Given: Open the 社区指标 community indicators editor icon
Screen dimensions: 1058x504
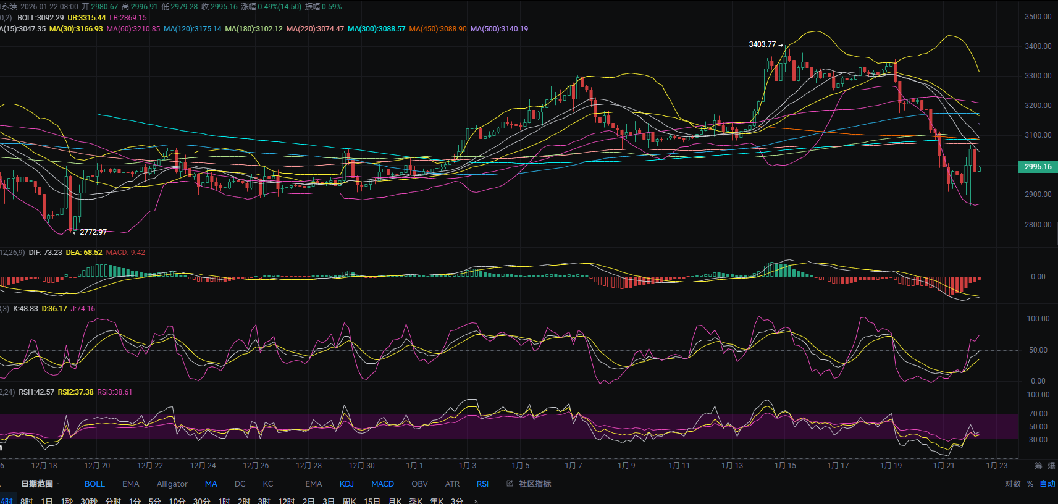Looking at the screenshot, I should 510,484.
